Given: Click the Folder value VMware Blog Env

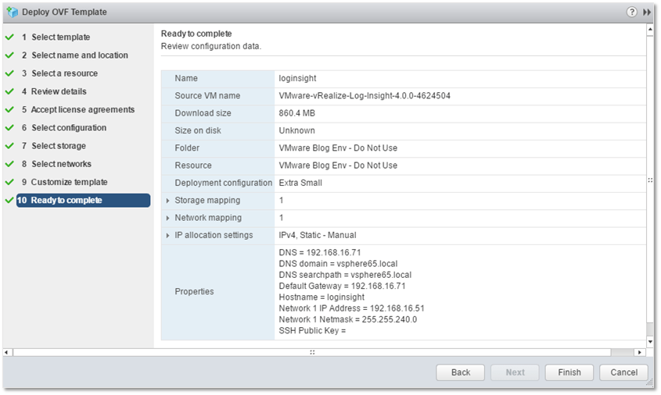Looking at the screenshot, I should pyautogui.click(x=338, y=148).
